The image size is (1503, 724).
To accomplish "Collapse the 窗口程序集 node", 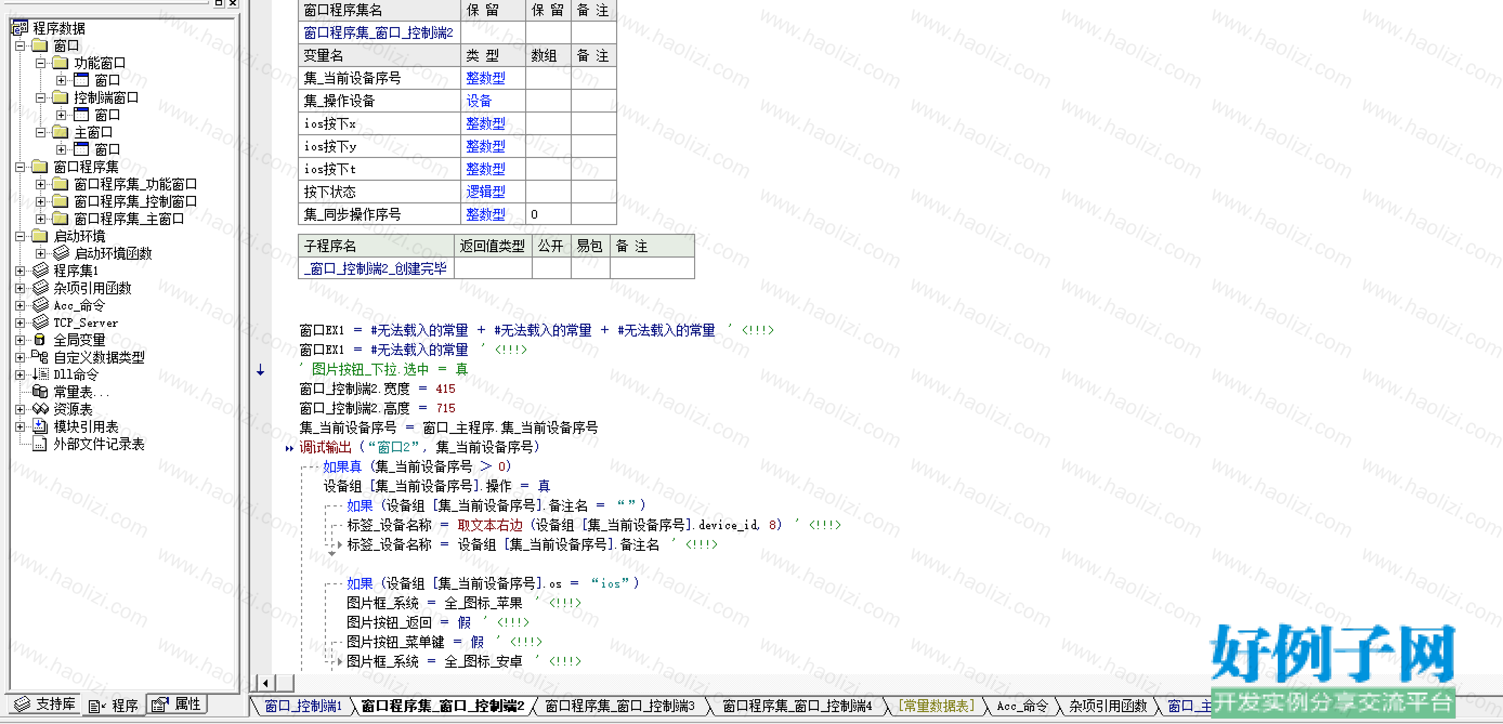I will tap(21, 167).
